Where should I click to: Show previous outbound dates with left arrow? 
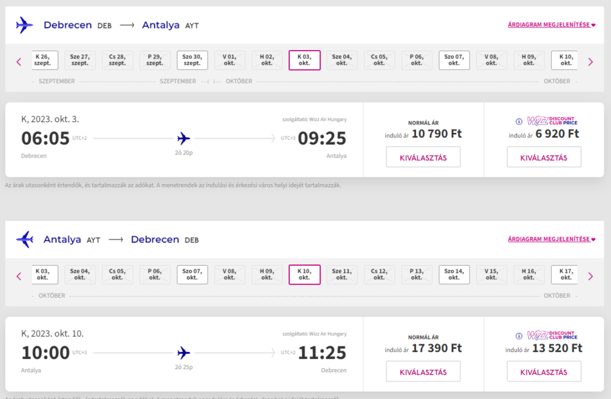[x=18, y=62]
